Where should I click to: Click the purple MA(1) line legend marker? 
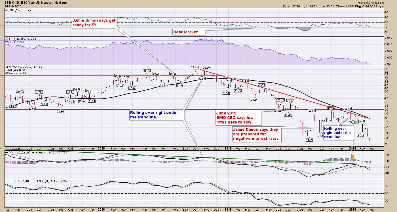(x=7, y=42)
